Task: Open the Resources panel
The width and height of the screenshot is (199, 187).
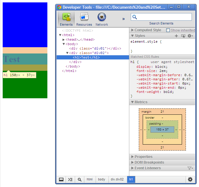Action: click(84, 19)
